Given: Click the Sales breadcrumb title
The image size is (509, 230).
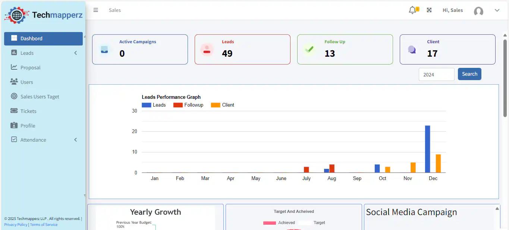Looking at the screenshot, I should pyautogui.click(x=115, y=10).
